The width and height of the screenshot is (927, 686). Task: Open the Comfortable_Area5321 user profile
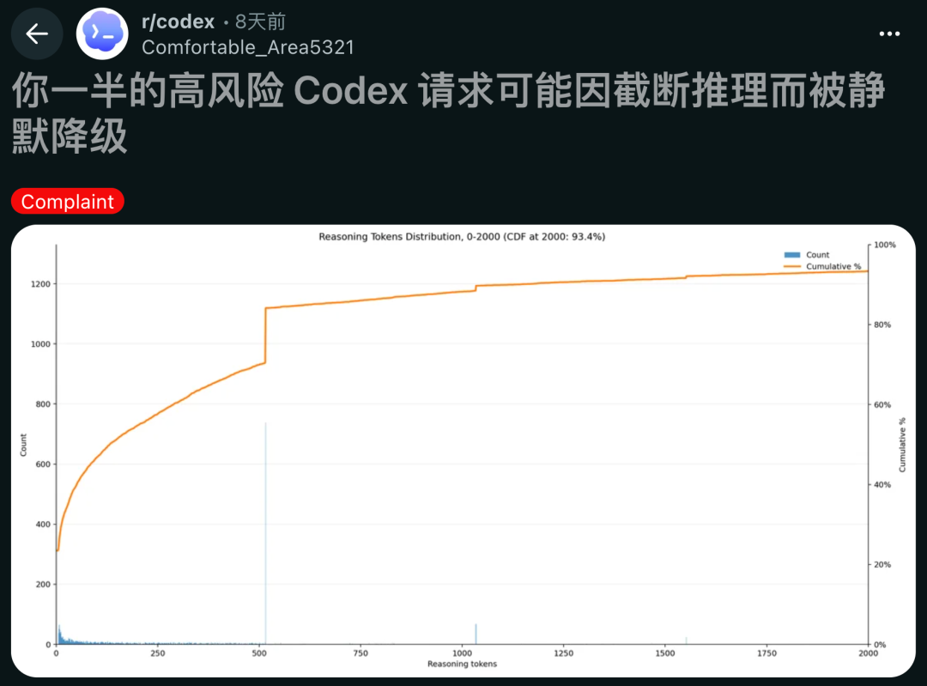[x=248, y=47]
